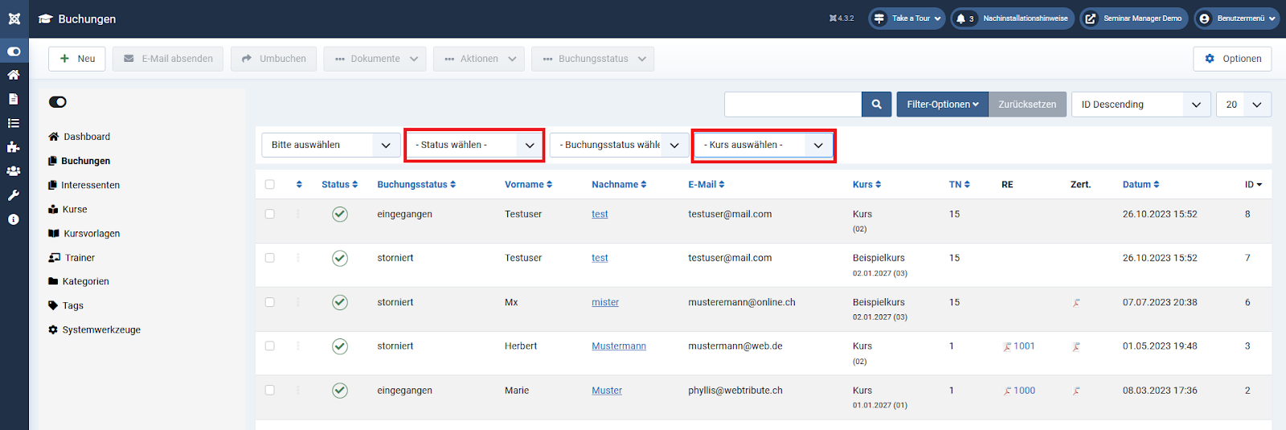Open the 'Buchungsstatus wählen' filter dropdown

(x=619, y=145)
